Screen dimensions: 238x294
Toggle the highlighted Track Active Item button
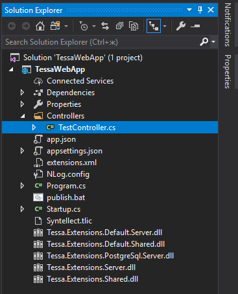point(154,26)
